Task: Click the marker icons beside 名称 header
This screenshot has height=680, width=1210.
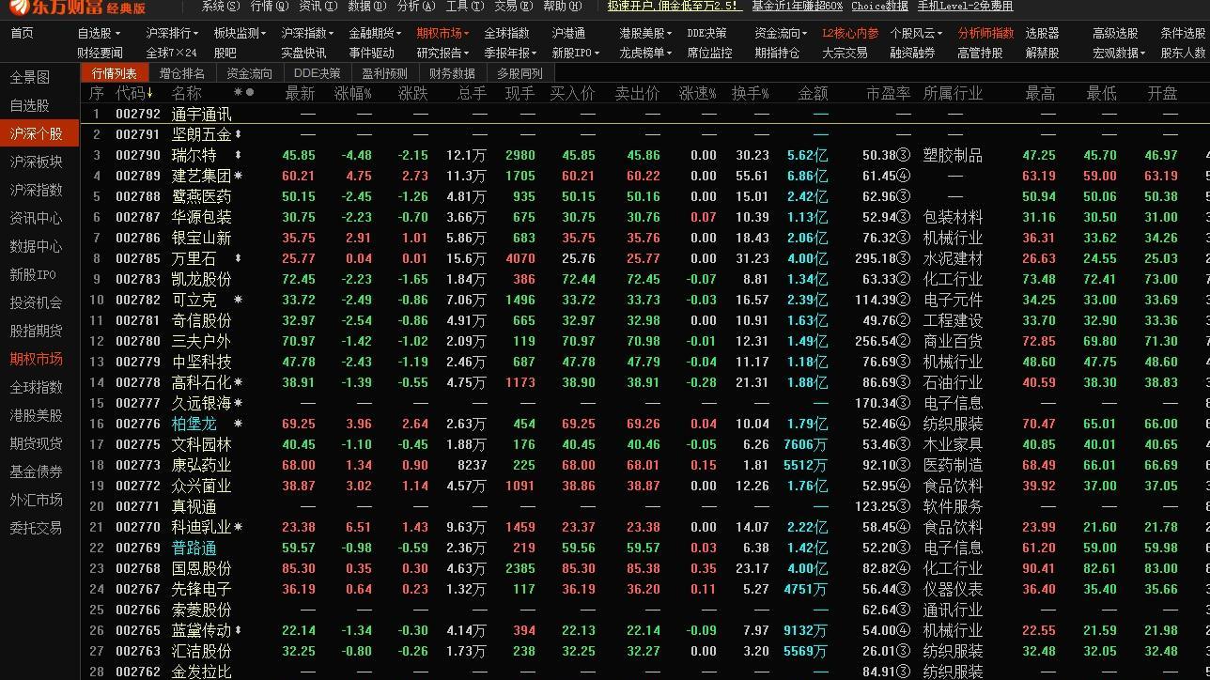Action: click(244, 92)
